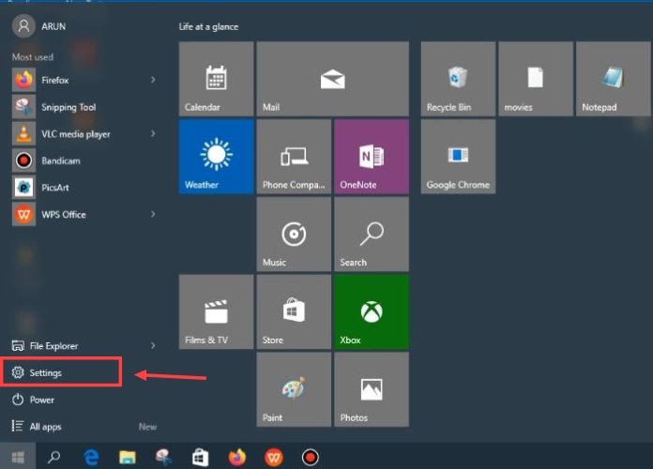Click the taskbar search magnifier icon
Viewport: 653px width, 469px height.
click(x=53, y=457)
